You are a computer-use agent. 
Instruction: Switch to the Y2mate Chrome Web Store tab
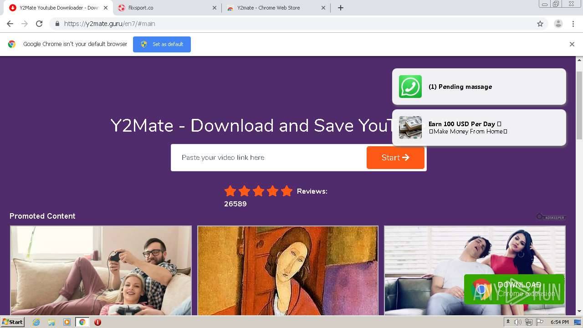click(x=276, y=8)
